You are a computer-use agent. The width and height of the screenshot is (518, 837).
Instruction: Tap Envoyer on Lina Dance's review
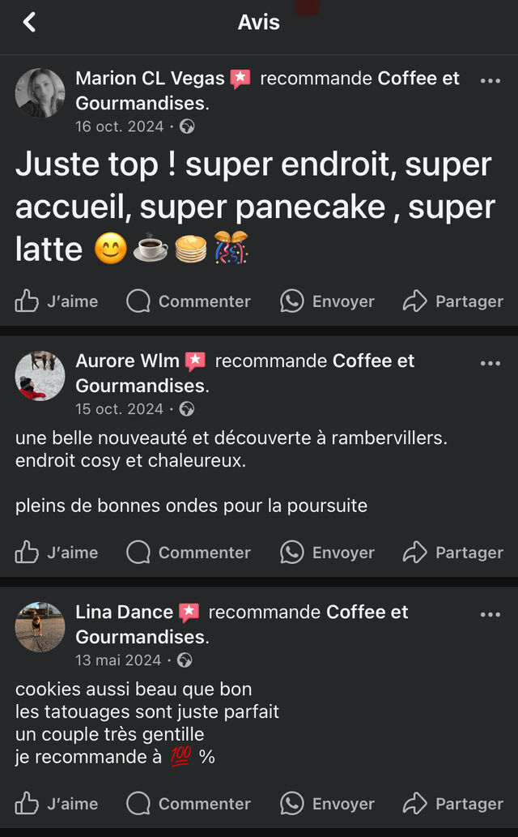coord(327,804)
